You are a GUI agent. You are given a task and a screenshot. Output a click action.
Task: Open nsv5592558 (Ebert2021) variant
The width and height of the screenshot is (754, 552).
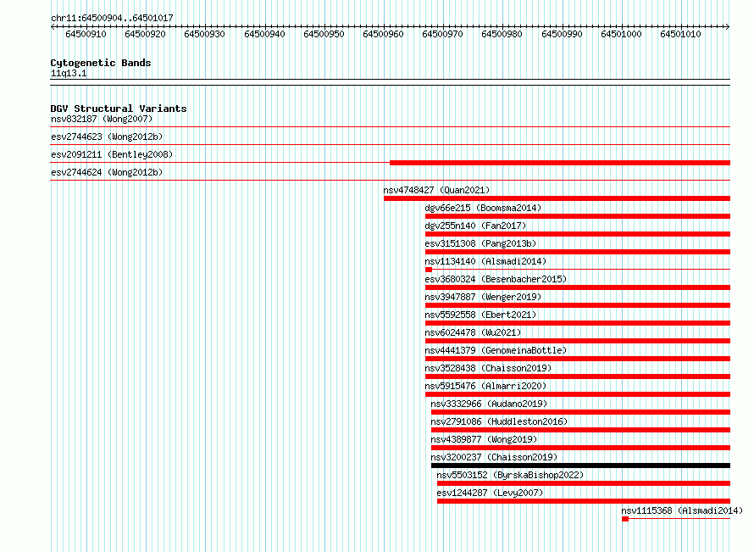[x=481, y=315]
